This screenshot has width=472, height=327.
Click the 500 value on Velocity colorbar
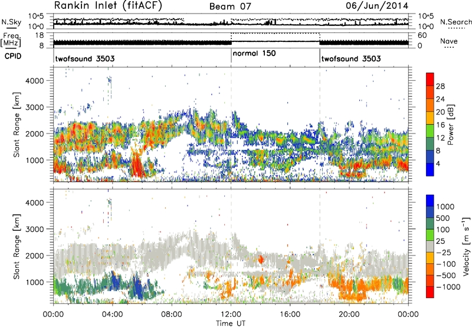pos(443,218)
